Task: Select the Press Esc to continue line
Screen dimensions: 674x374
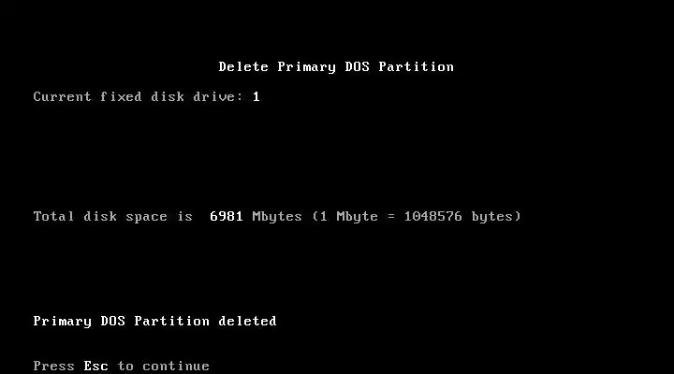Action: [x=121, y=366]
